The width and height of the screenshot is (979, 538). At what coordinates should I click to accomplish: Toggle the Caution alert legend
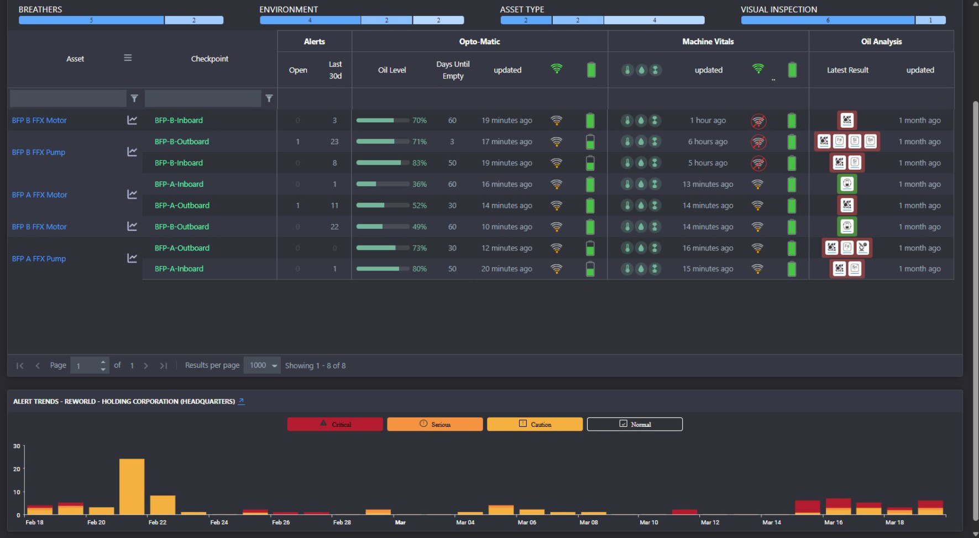535,424
